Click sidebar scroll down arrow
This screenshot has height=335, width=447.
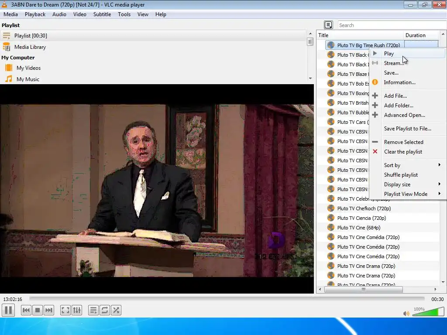[310, 79]
